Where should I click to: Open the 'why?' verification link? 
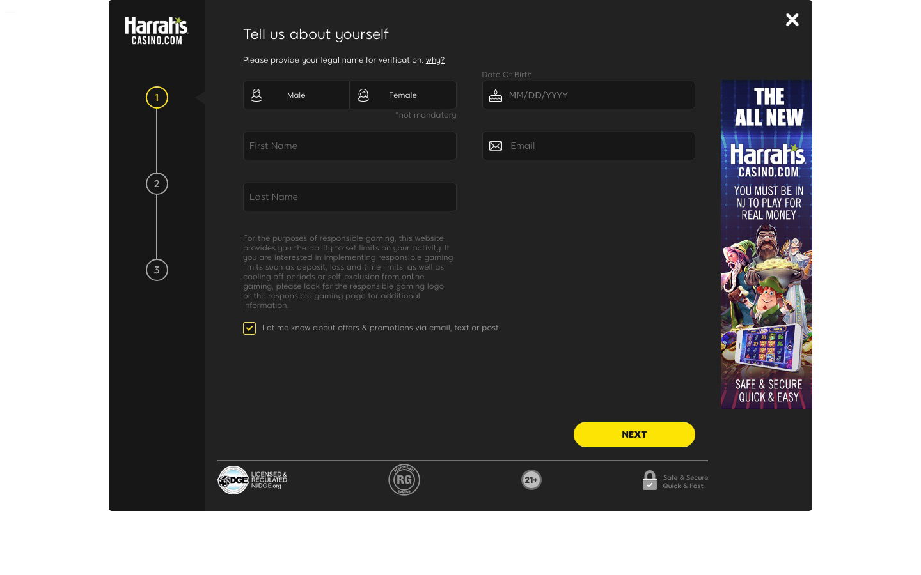coord(435,60)
